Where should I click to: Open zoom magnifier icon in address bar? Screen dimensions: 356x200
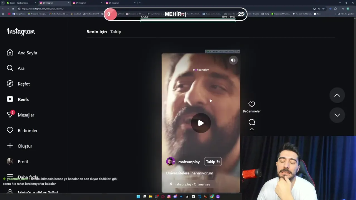point(319,9)
